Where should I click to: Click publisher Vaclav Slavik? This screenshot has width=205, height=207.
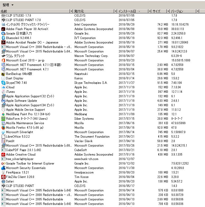[x=83, y=141]
